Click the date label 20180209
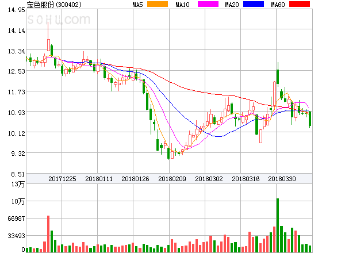Image resolution: width=345 pixels, height=253 pixels. [x=172, y=179]
